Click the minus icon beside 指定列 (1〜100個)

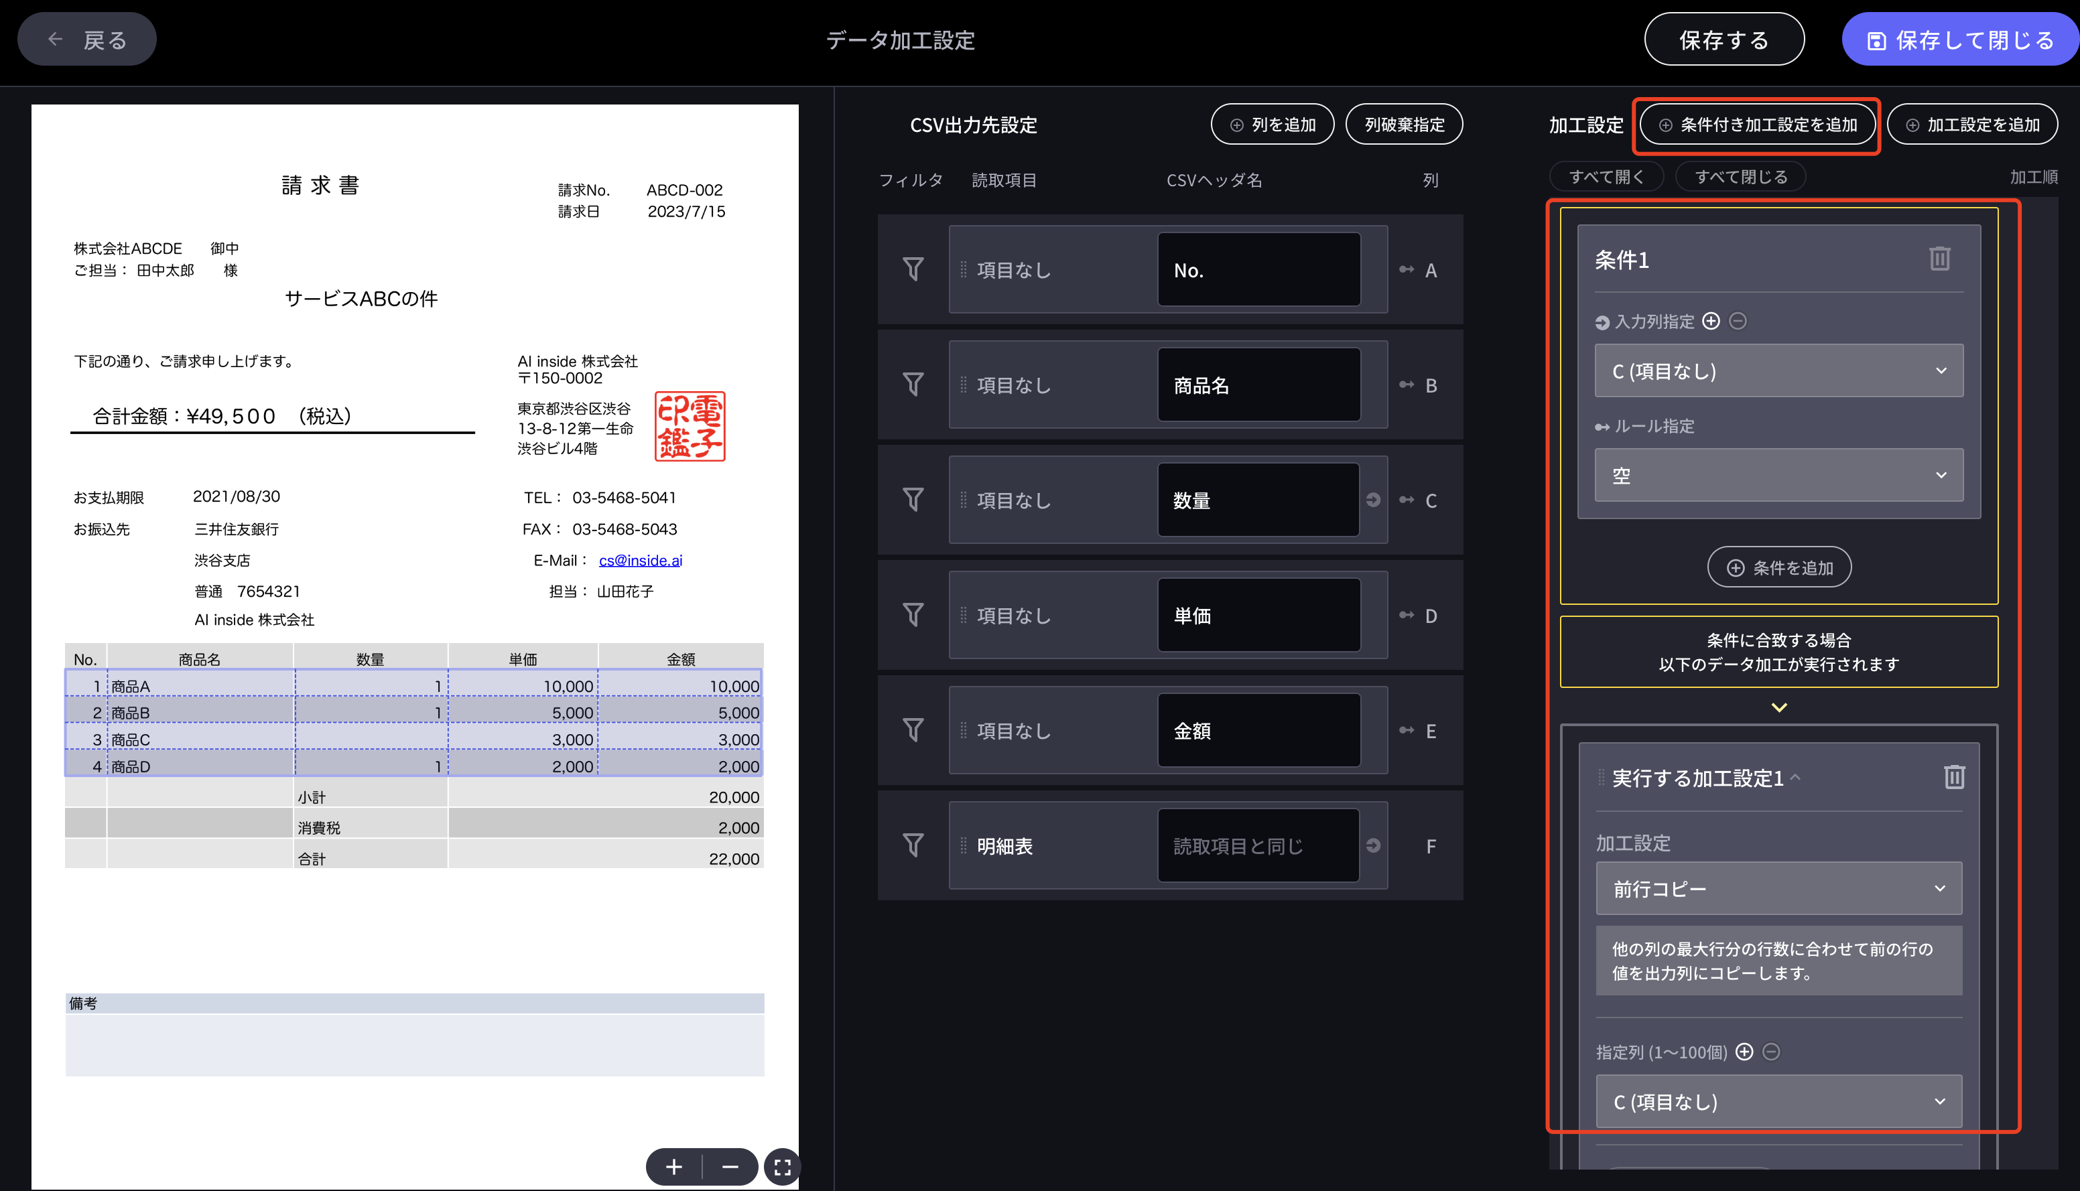click(x=1770, y=1052)
